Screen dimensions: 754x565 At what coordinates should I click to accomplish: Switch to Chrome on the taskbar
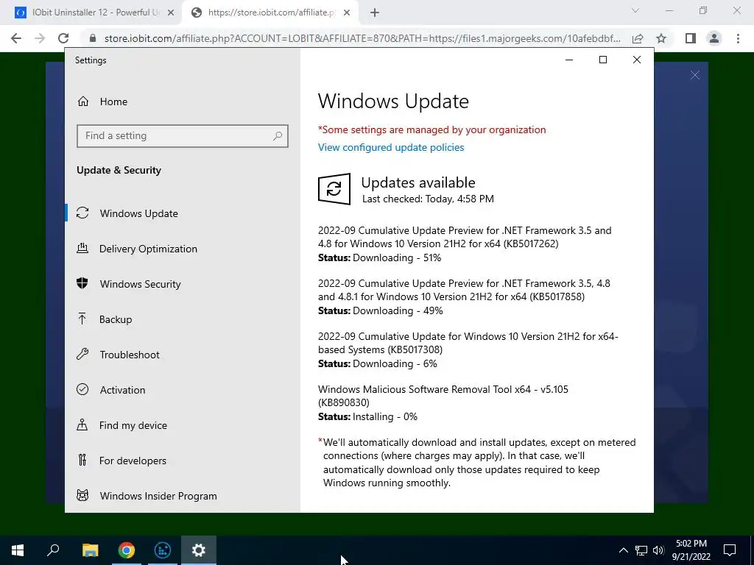tap(127, 550)
